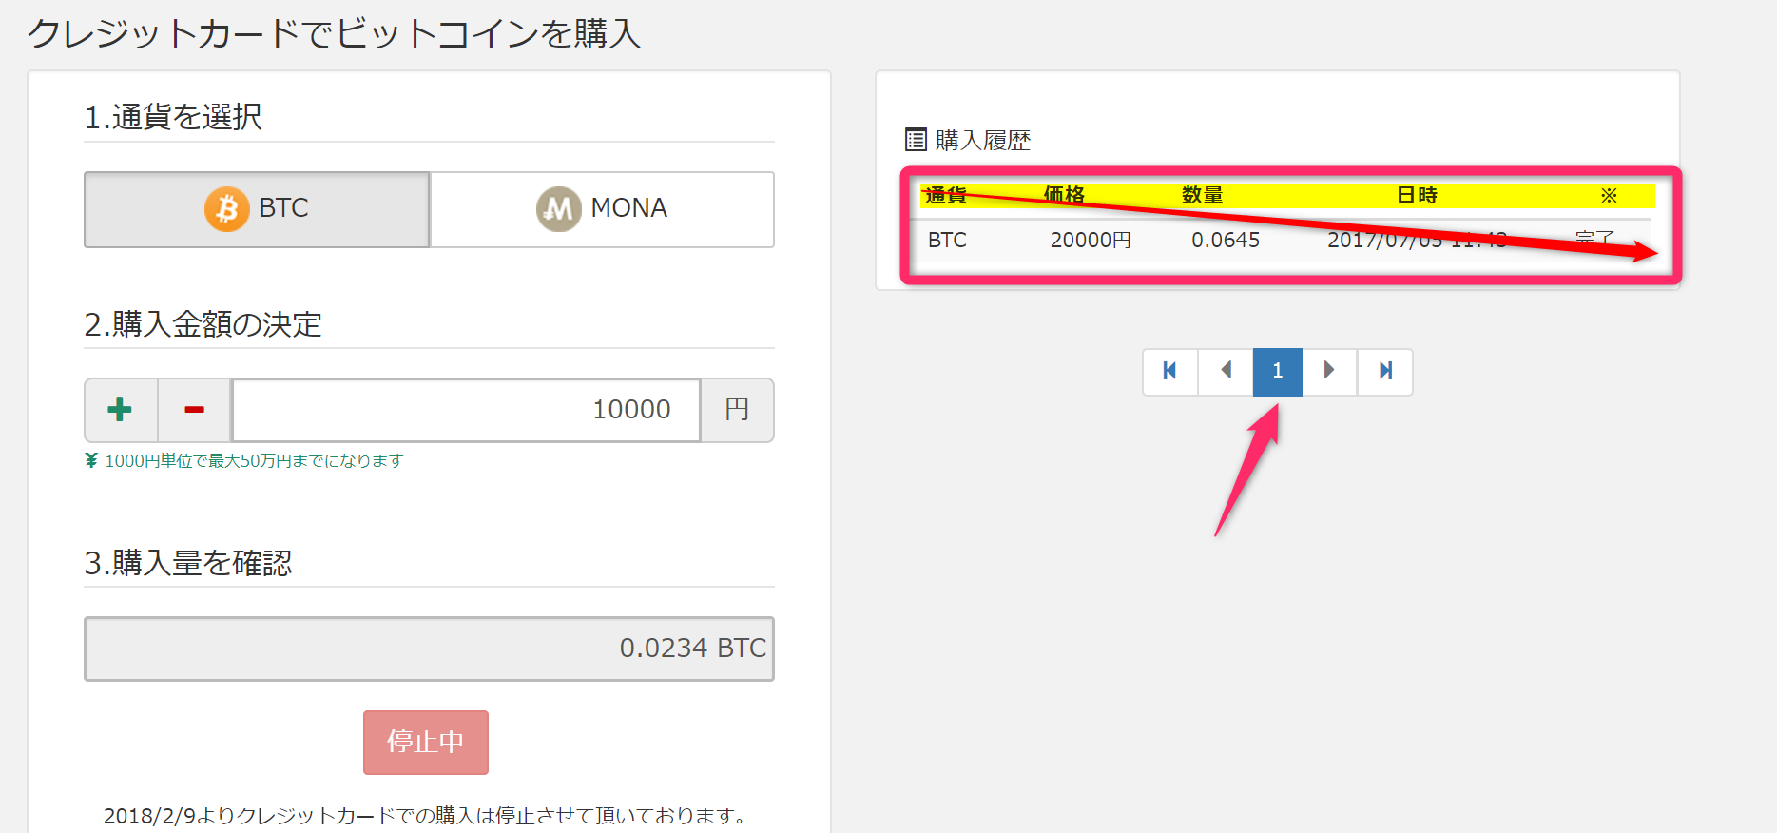Switch currency to MONA
The height and width of the screenshot is (833, 1777).
coord(602,209)
